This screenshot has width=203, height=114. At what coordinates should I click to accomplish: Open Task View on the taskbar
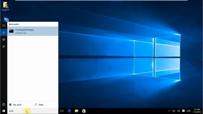(x=62, y=111)
